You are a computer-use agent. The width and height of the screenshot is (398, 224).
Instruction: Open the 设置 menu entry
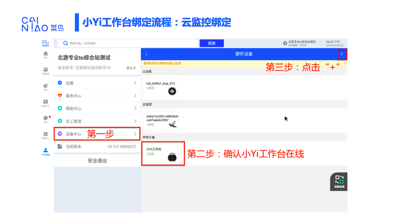click(x=97, y=83)
